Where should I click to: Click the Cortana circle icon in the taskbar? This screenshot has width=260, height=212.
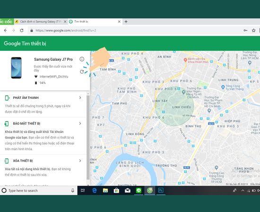(x=4, y=190)
